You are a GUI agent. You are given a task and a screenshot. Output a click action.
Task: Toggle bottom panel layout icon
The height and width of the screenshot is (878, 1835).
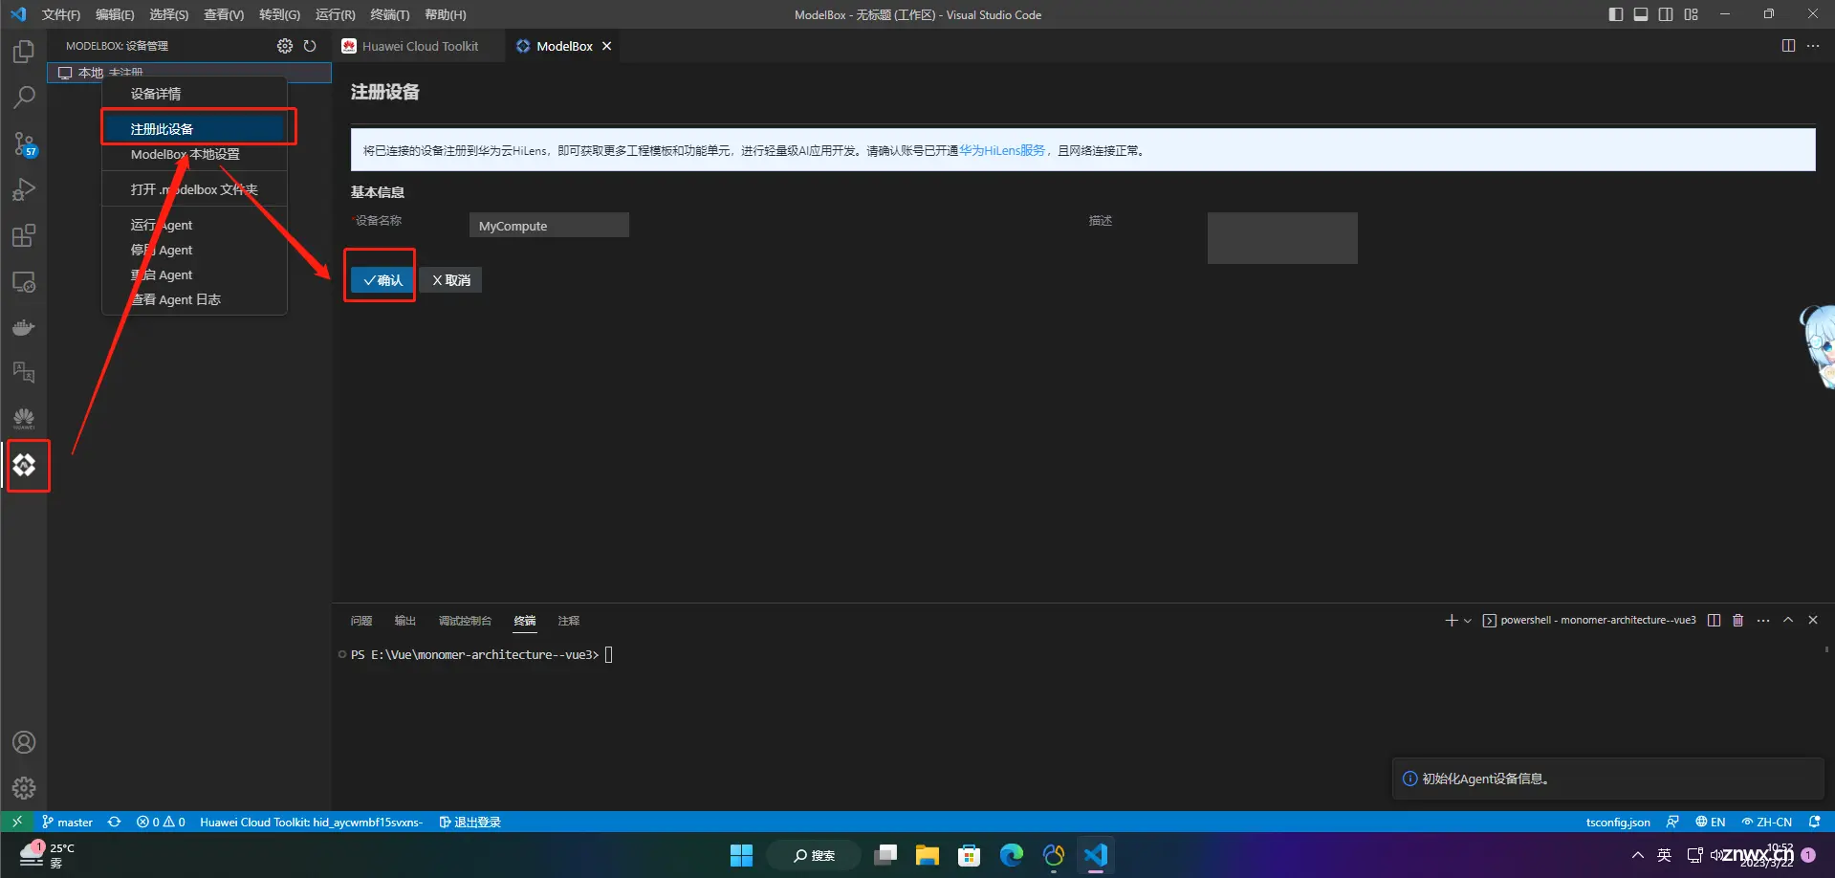[1641, 14]
